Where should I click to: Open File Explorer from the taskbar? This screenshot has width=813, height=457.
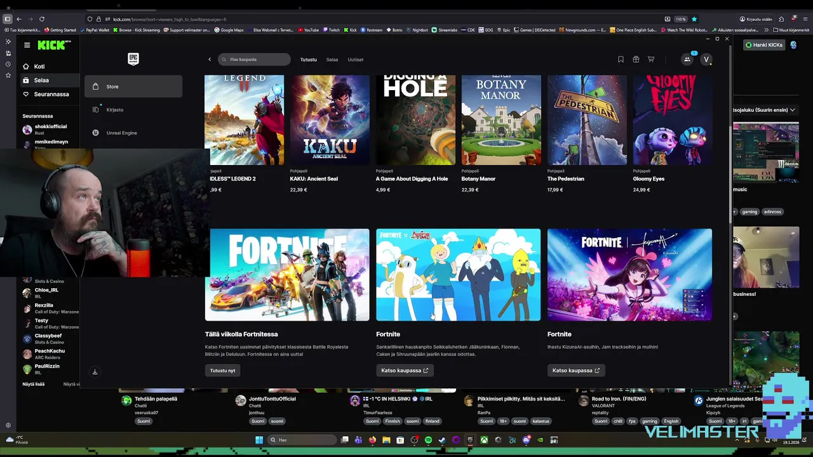click(x=386, y=440)
